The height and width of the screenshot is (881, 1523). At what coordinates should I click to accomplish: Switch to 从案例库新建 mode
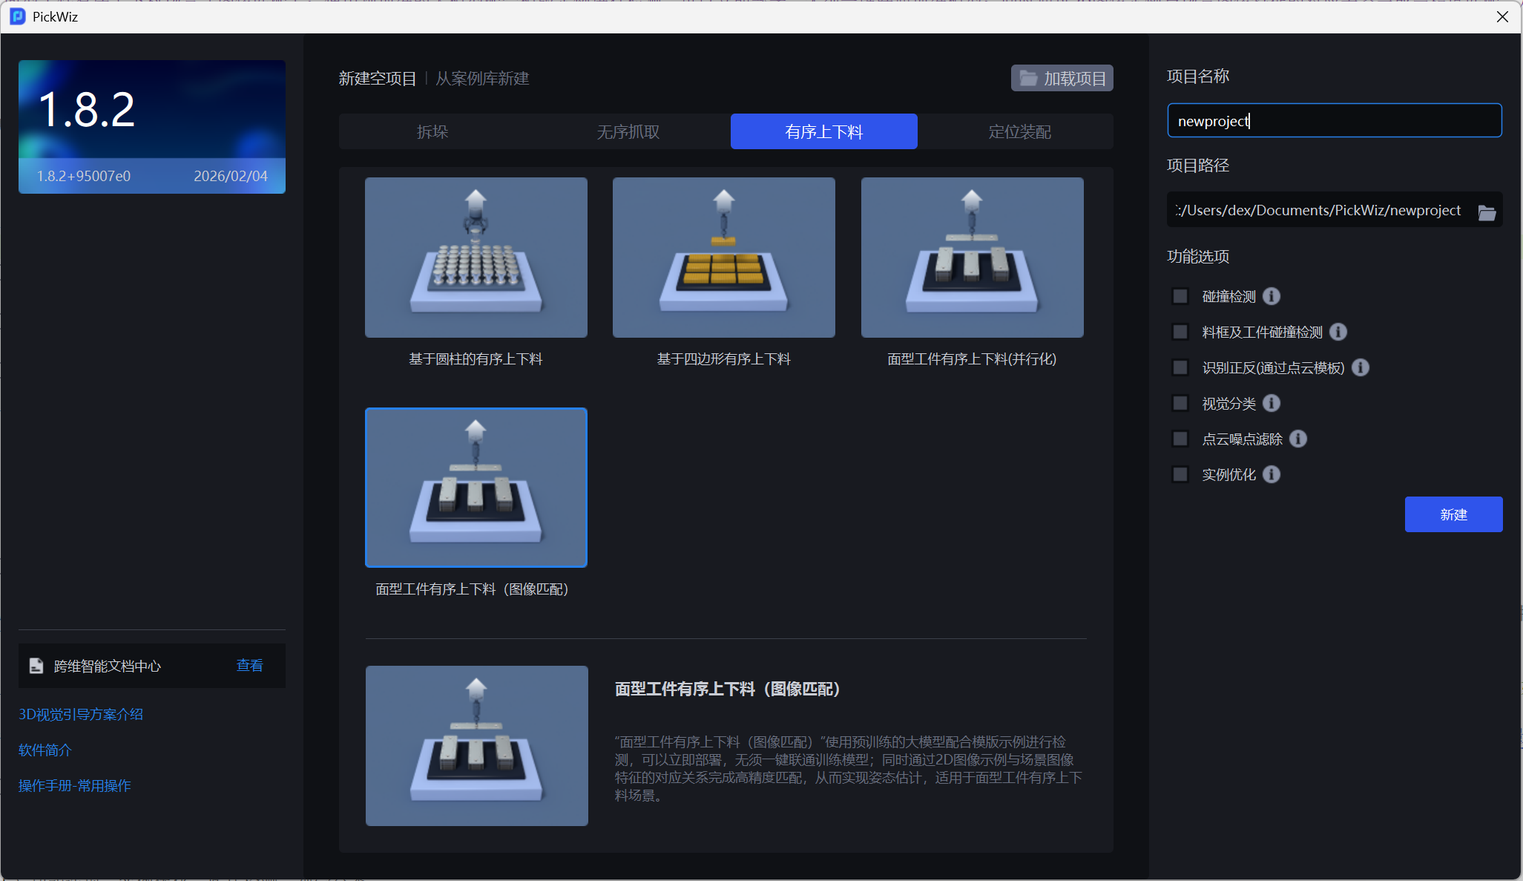tap(482, 78)
